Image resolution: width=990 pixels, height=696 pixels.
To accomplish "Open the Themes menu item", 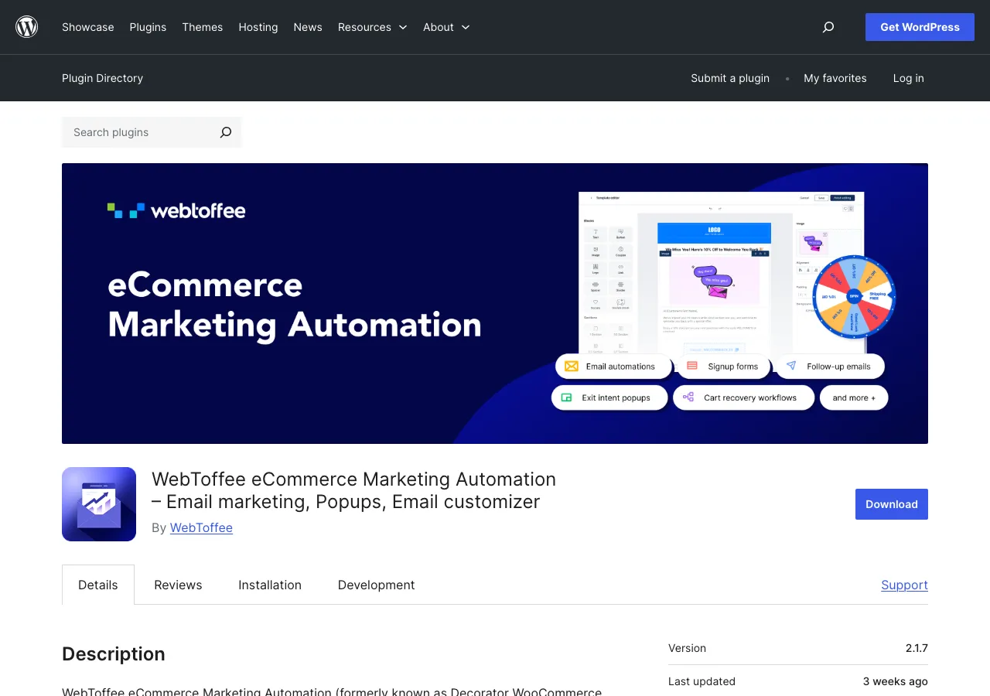I will point(203,27).
